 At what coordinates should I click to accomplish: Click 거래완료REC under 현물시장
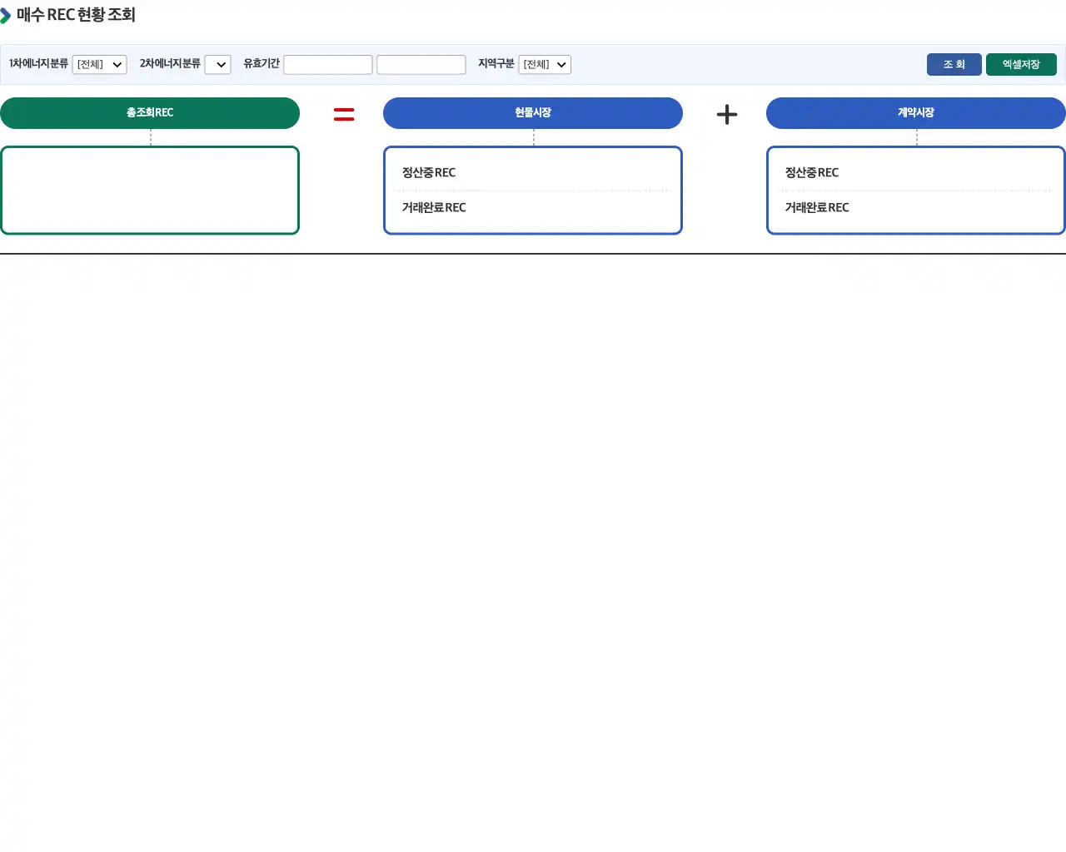(434, 208)
